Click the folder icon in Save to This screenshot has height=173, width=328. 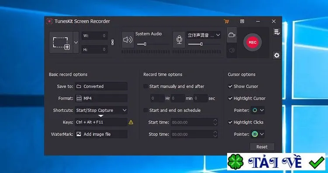pos(79,86)
